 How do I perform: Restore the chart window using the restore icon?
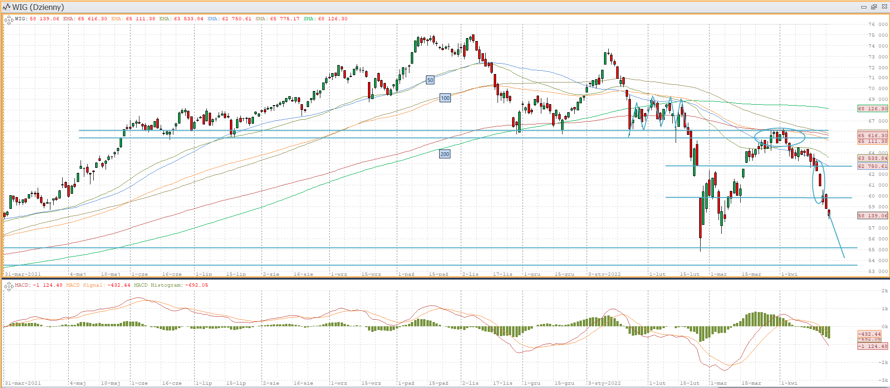pyautogui.click(x=874, y=7)
